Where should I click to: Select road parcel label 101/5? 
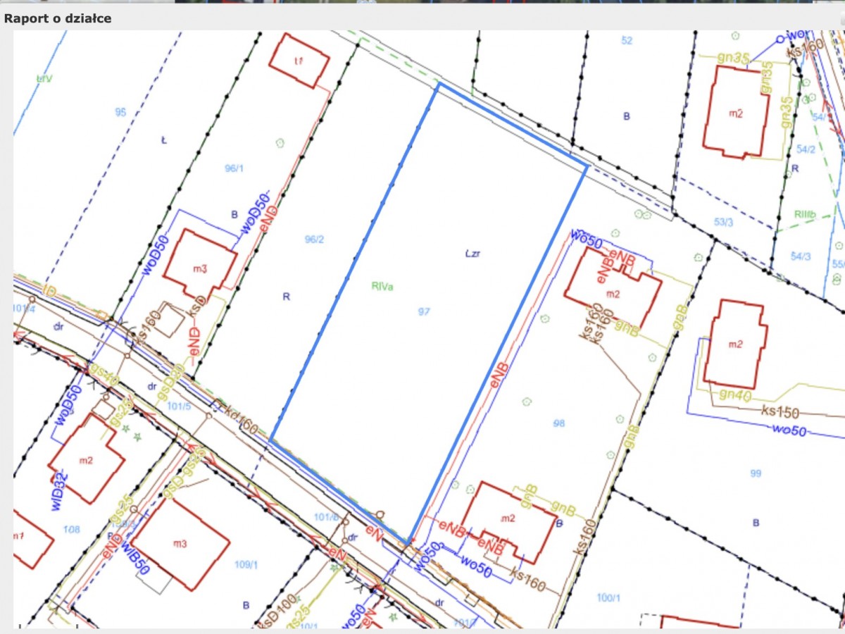click(180, 406)
